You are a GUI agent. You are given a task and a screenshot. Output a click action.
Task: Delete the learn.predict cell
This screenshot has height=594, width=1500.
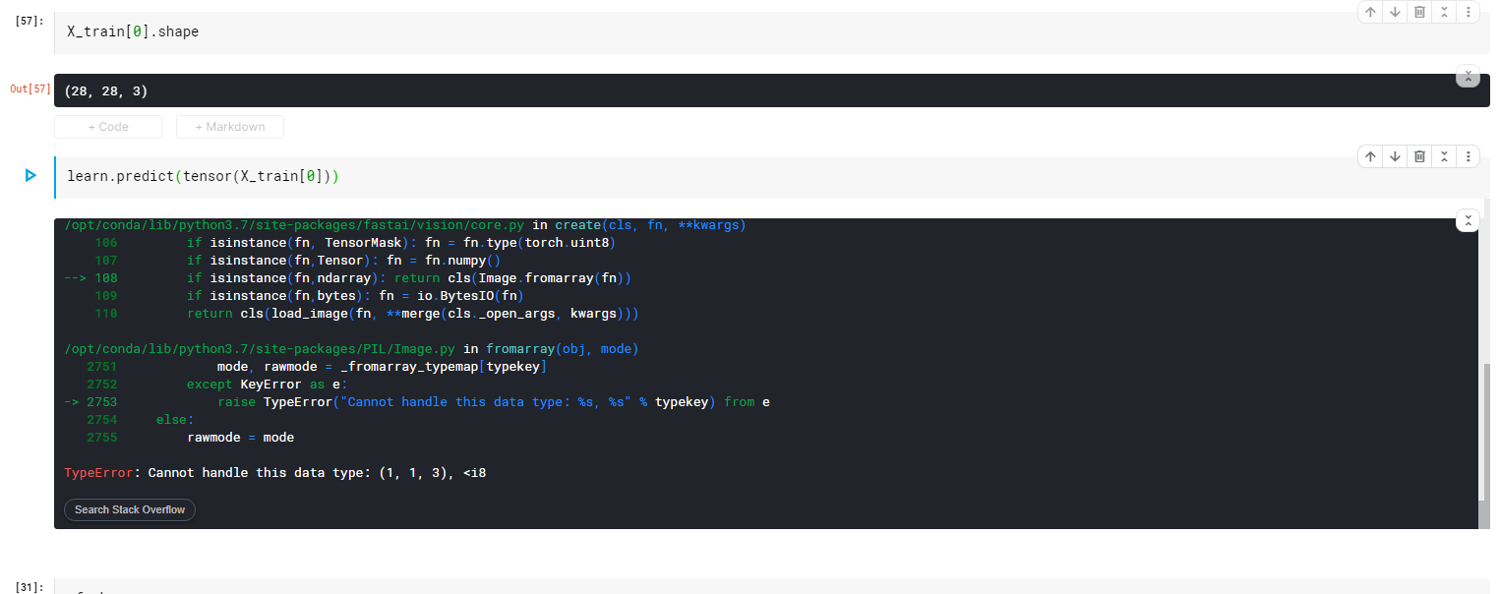click(1419, 157)
